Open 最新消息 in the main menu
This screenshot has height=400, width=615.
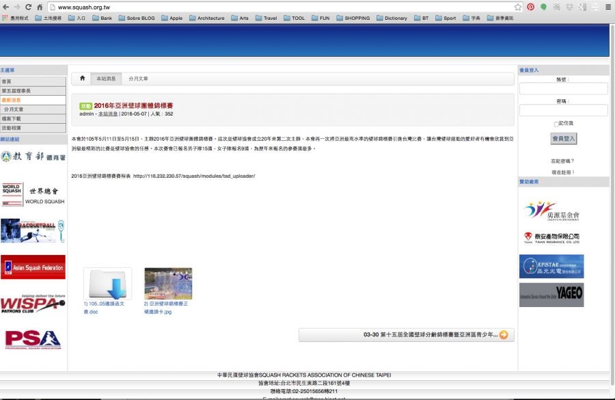tap(33, 100)
